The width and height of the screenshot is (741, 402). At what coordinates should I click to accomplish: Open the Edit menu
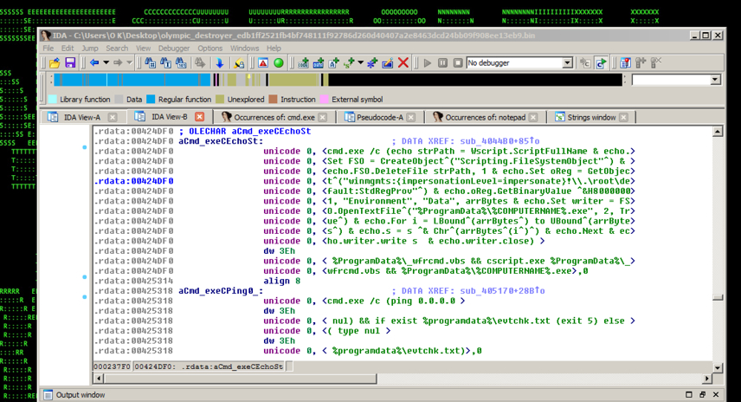(x=68, y=49)
